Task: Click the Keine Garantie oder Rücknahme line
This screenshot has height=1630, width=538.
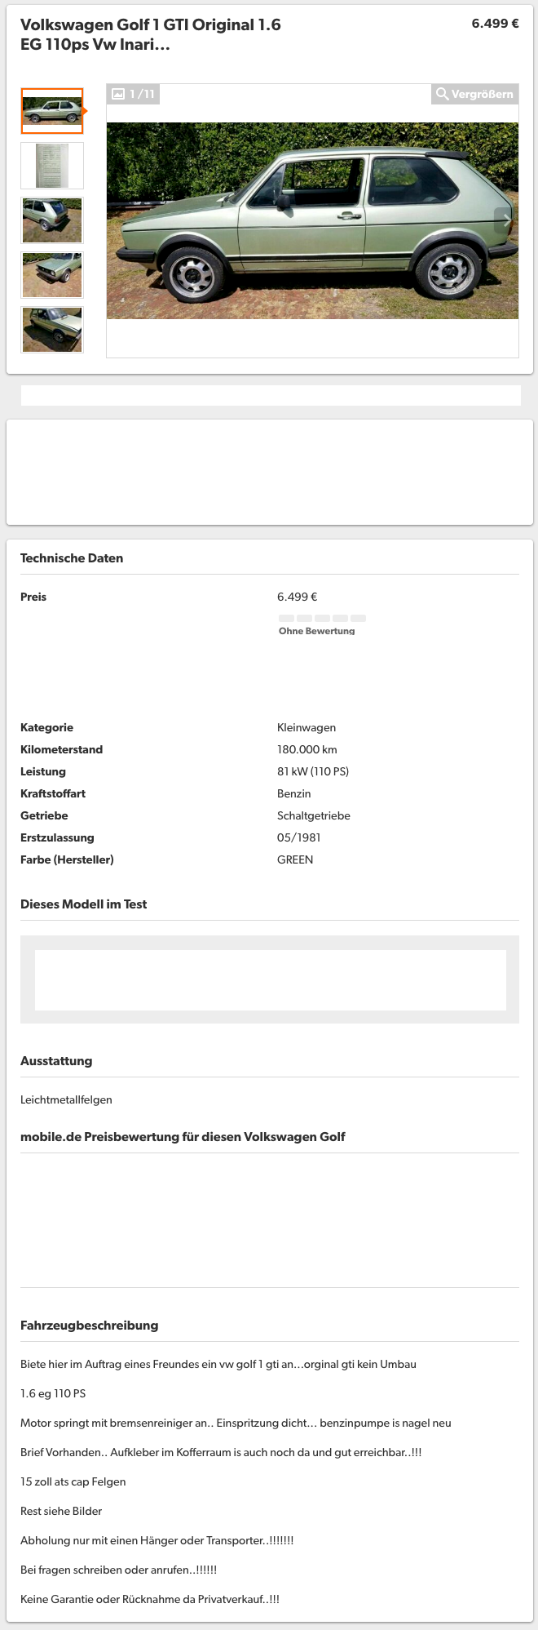Action: tap(150, 1599)
